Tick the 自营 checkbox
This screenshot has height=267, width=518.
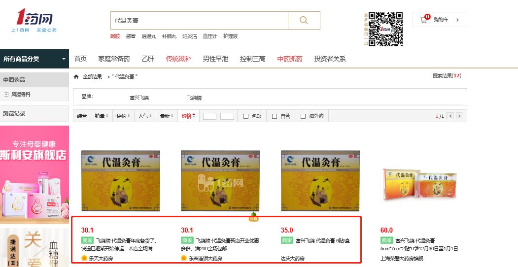(x=274, y=116)
